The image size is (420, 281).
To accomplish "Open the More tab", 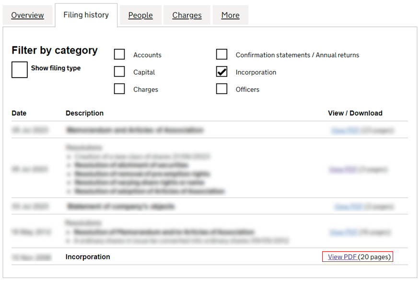I will point(230,15).
